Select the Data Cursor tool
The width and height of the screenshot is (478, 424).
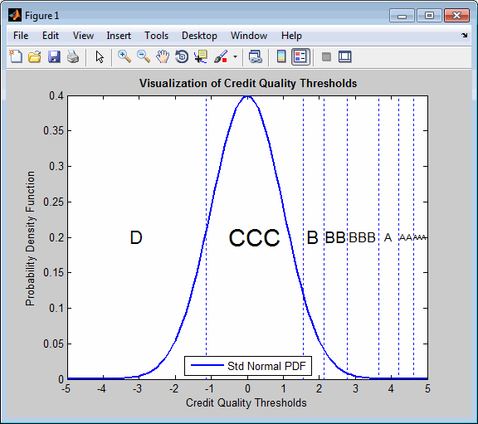click(201, 56)
